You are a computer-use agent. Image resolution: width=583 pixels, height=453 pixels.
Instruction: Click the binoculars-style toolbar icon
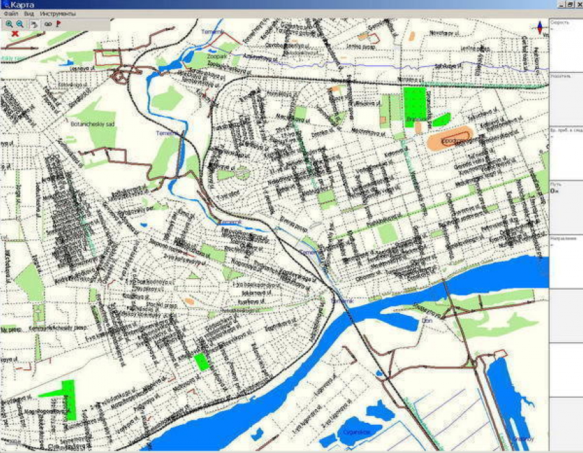pyautogui.click(x=48, y=23)
